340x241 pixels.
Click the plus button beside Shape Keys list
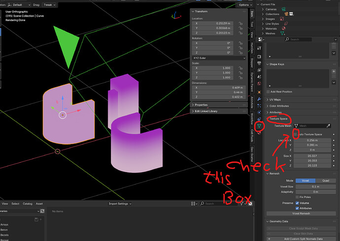click(334, 71)
